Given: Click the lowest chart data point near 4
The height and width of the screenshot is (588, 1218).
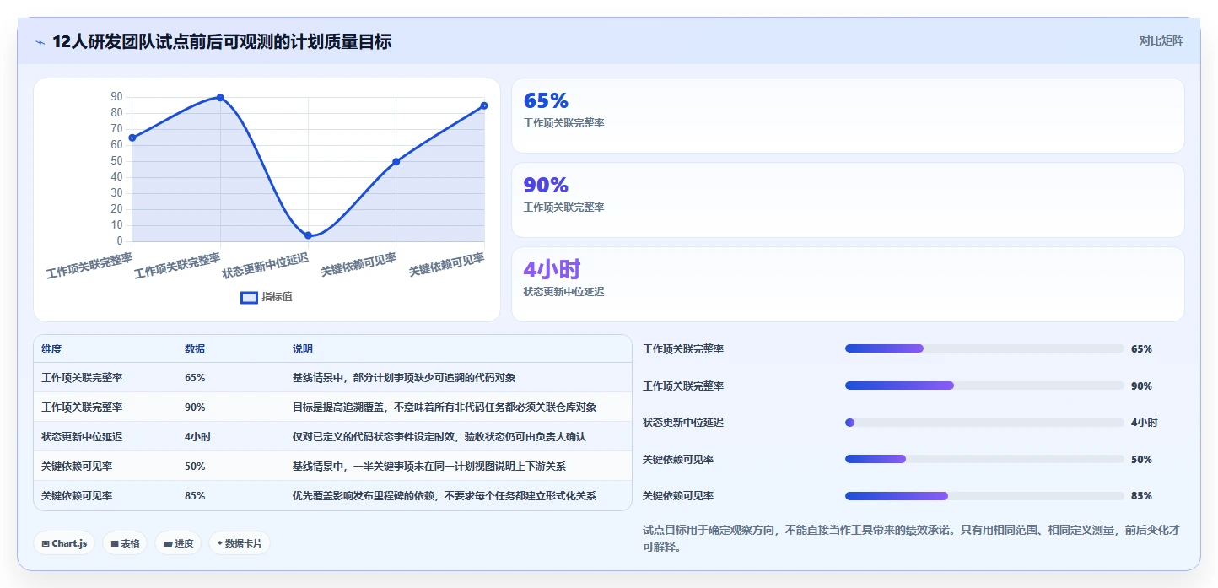Looking at the screenshot, I should tap(308, 235).
